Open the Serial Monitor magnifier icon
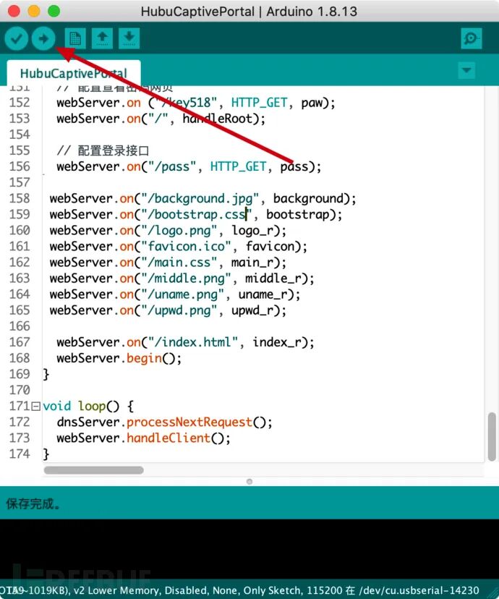The width and height of the screenshot is (499, 599). tap(471, 38)
